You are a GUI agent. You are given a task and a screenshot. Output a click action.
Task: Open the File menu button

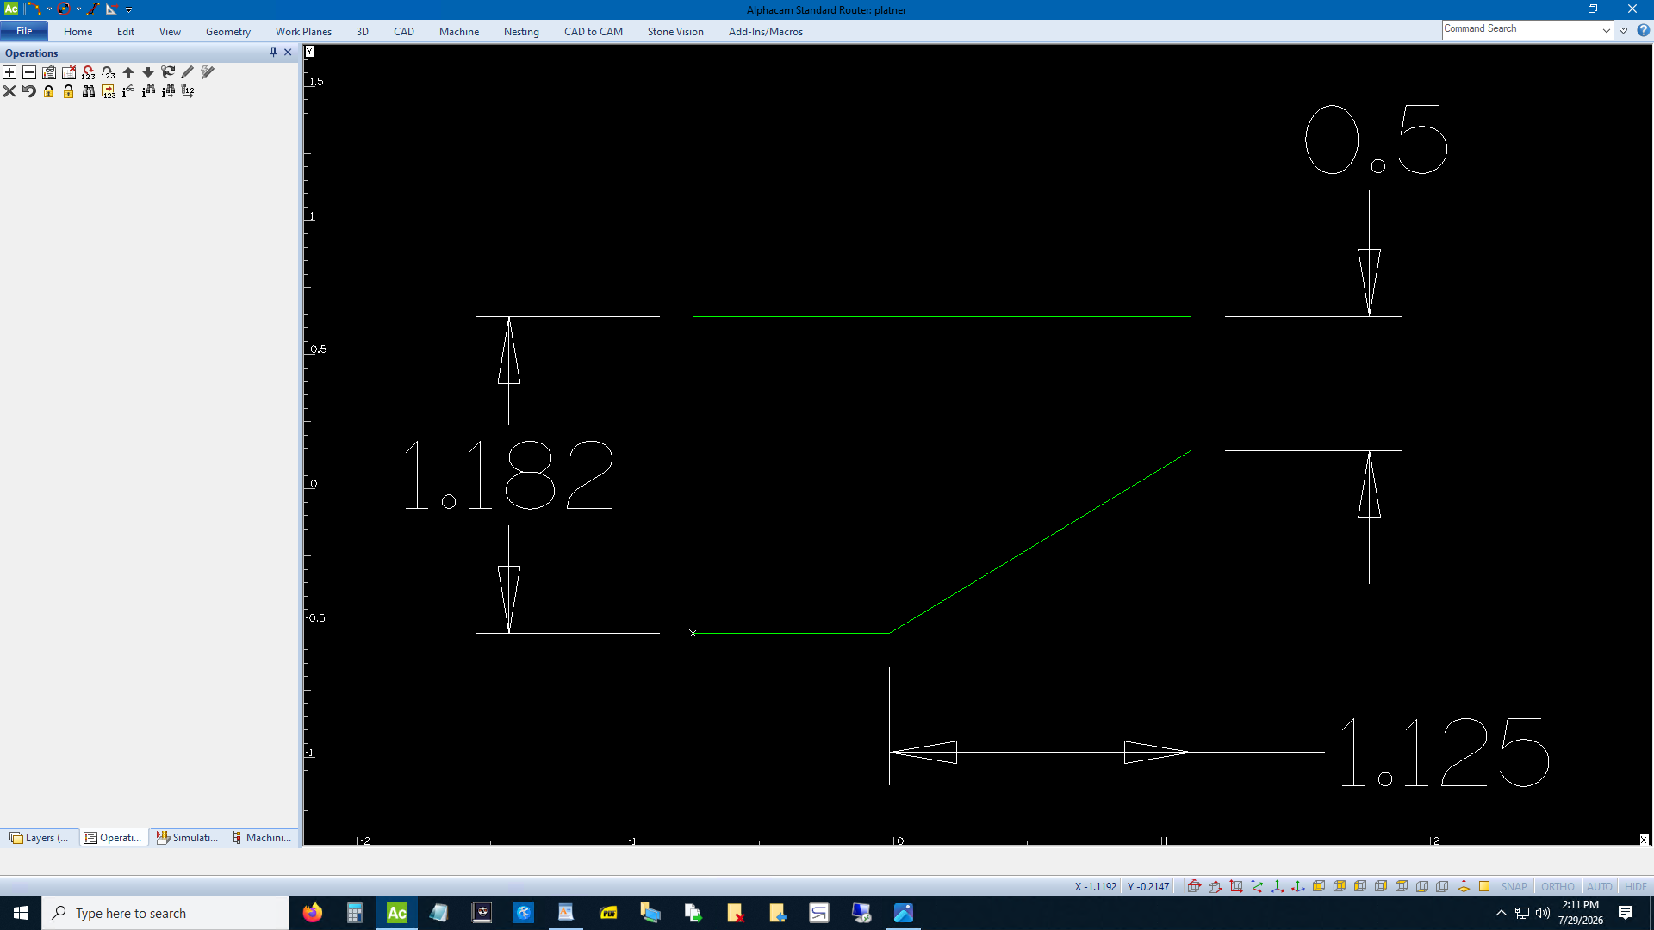[24, 31]
